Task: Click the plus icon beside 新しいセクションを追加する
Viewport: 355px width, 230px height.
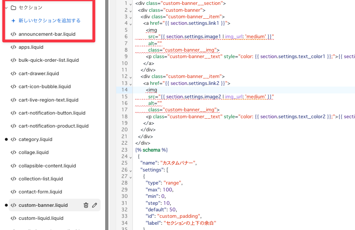Action: click(x=13, y=21)
